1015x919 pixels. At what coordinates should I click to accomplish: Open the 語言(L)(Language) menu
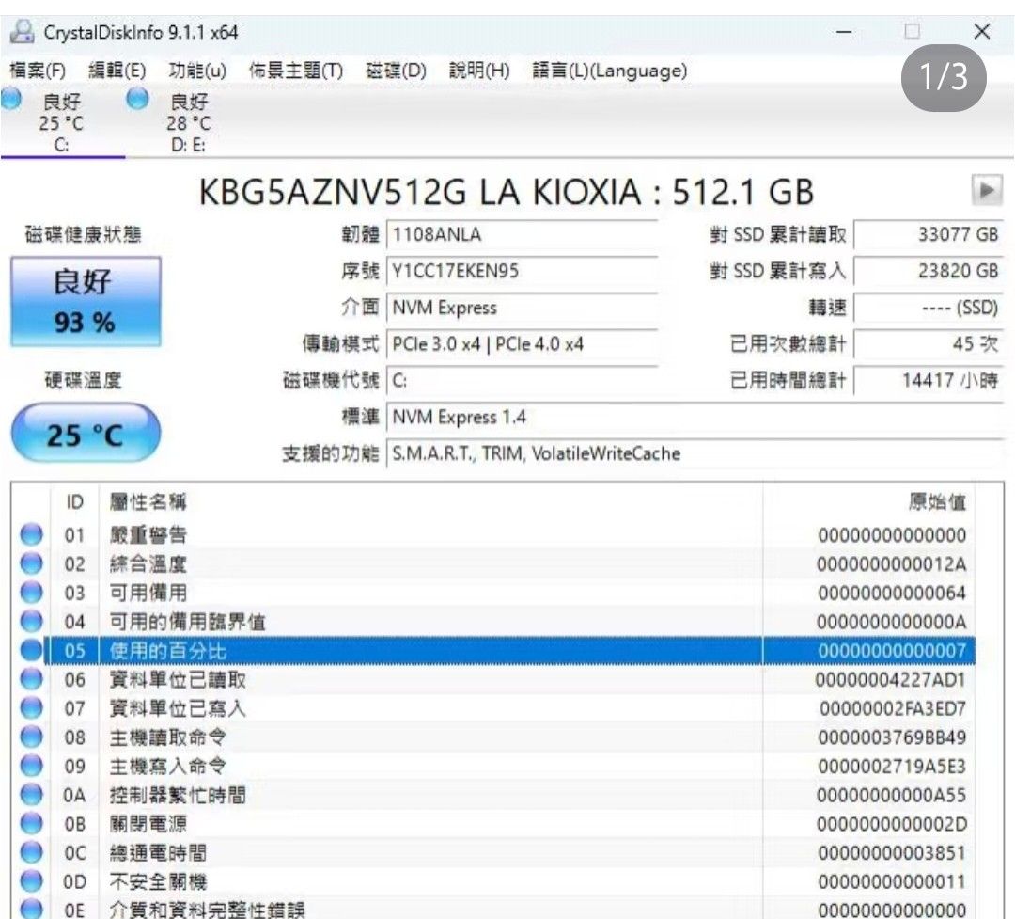click(609, 71)
